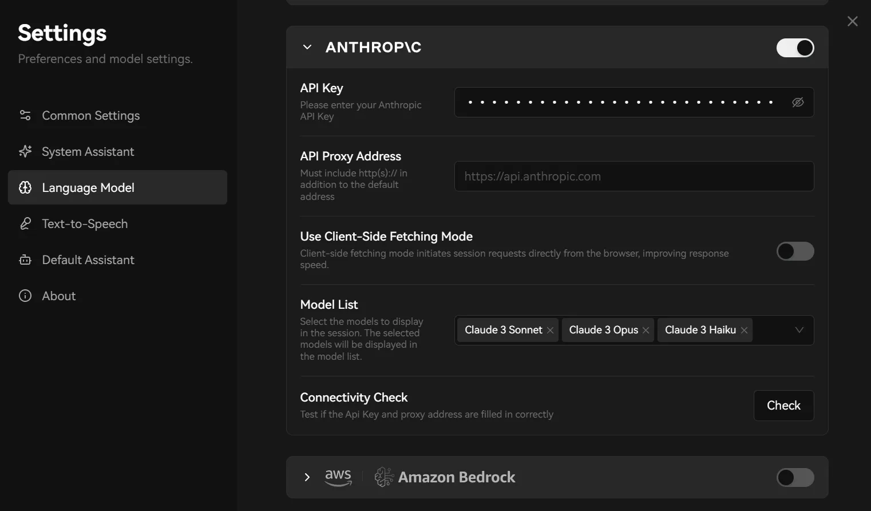Collapse the Anthropic section chevron
The width and height of the screenshot is (871, 511).
click(x=307, y=47)
